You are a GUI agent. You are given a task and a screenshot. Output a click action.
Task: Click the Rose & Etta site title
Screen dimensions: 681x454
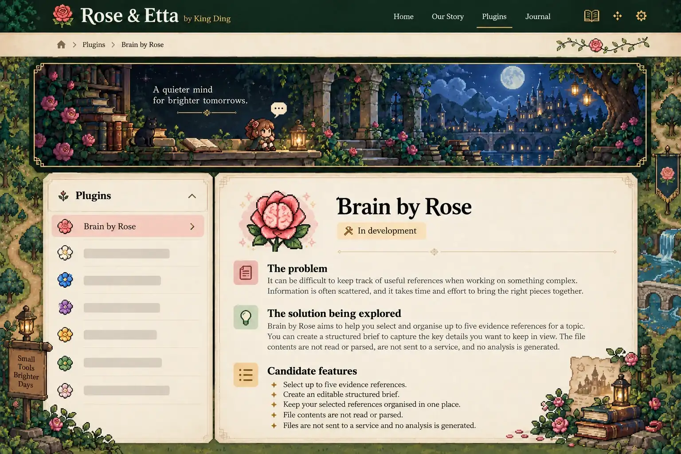point(129,16)
